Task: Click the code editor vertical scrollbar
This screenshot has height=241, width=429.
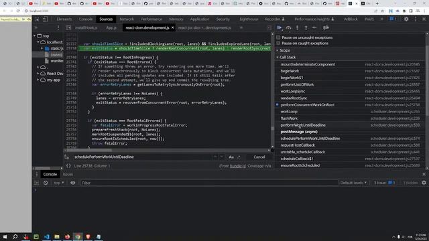Action: coord(272,129)
